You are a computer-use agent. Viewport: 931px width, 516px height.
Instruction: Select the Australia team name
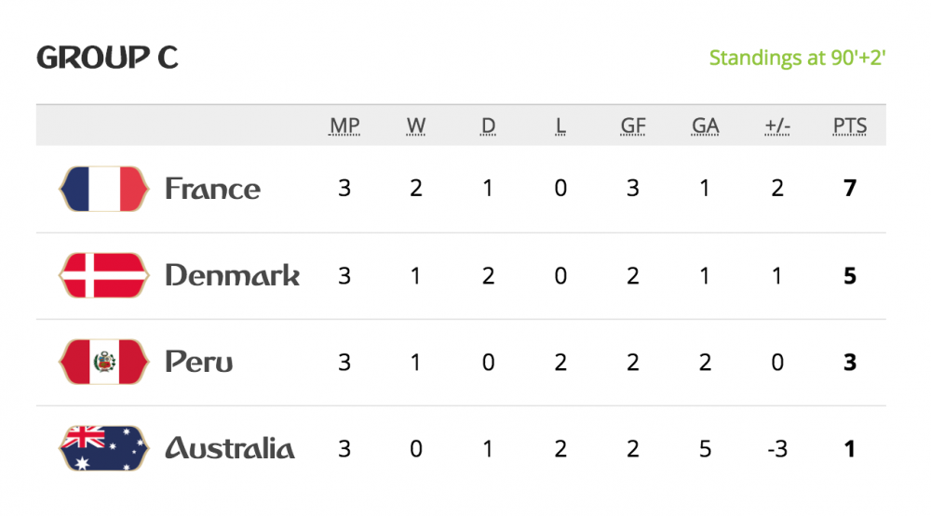[229, 448]
